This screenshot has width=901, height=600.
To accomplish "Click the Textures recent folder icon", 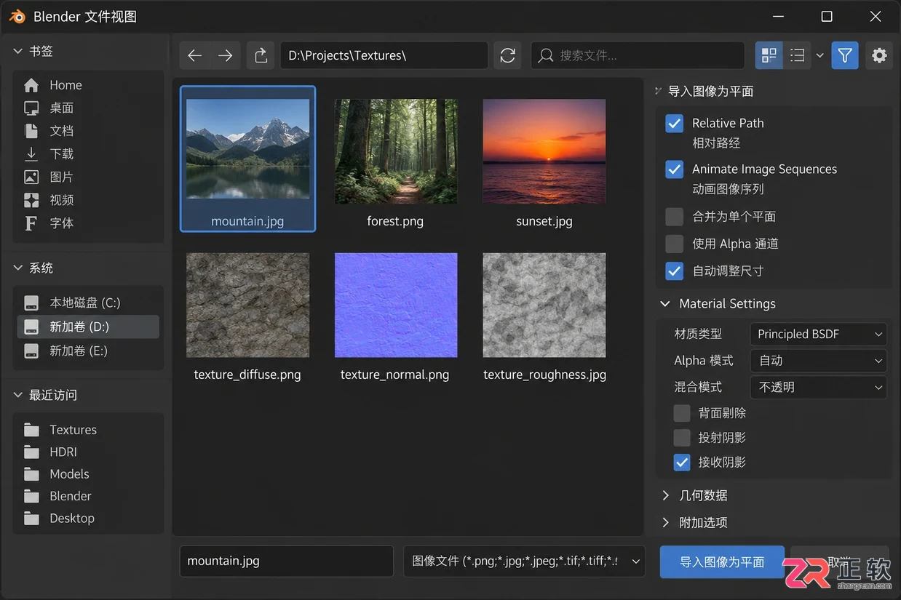I will [31, 430].
